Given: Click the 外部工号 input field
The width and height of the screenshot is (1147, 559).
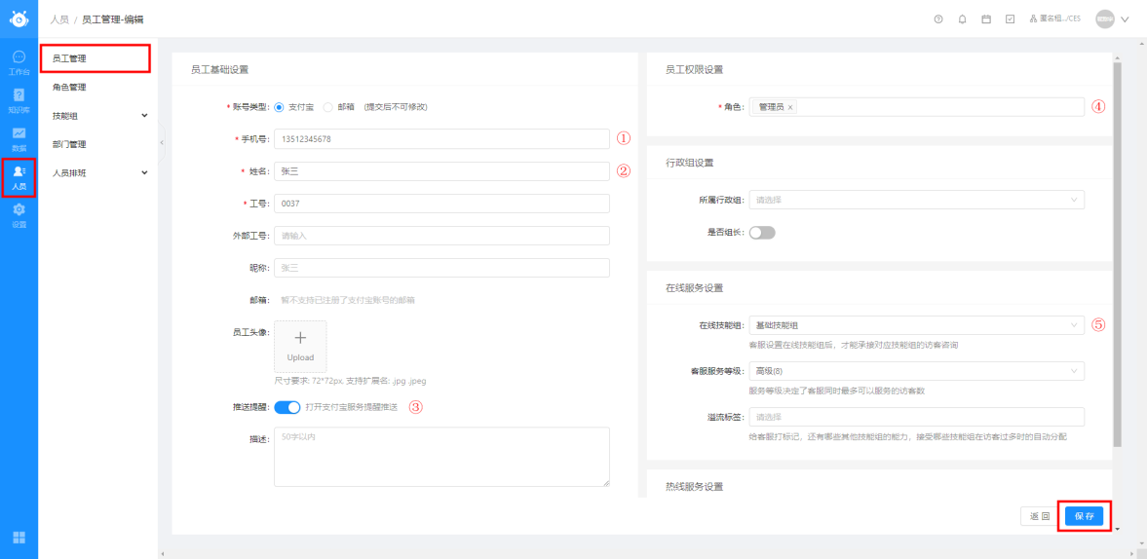Looking at the screenshot, I should click(441, 236).
